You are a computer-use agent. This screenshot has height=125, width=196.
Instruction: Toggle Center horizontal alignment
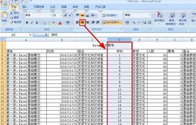point(83,23)
